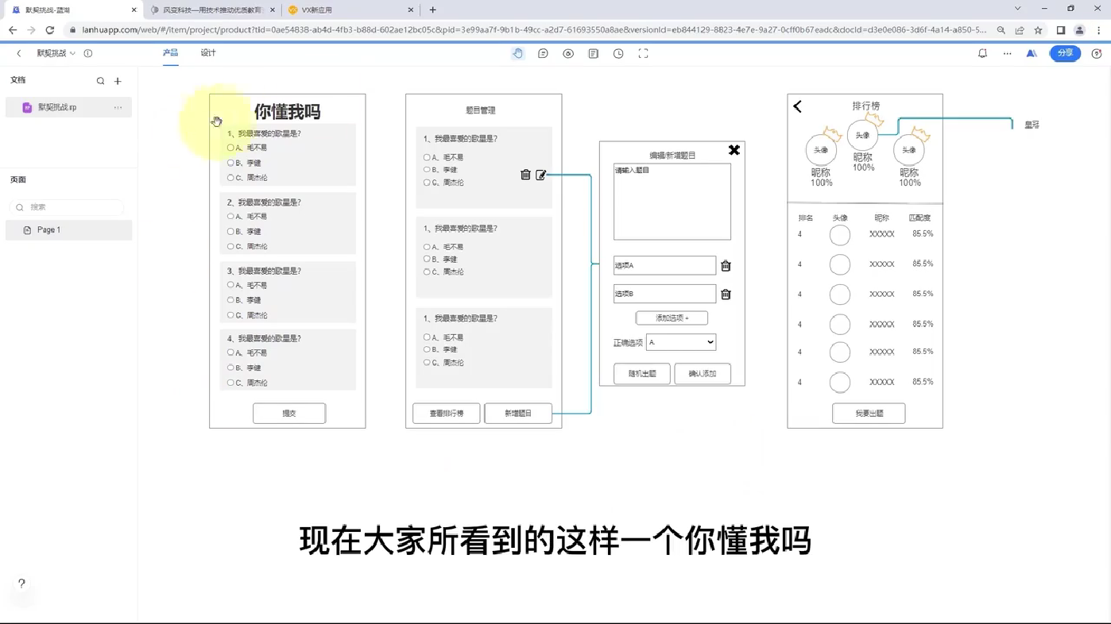Click the 添加选项 + button
This screenshot has height=624, width=1111.
[672, 318]
